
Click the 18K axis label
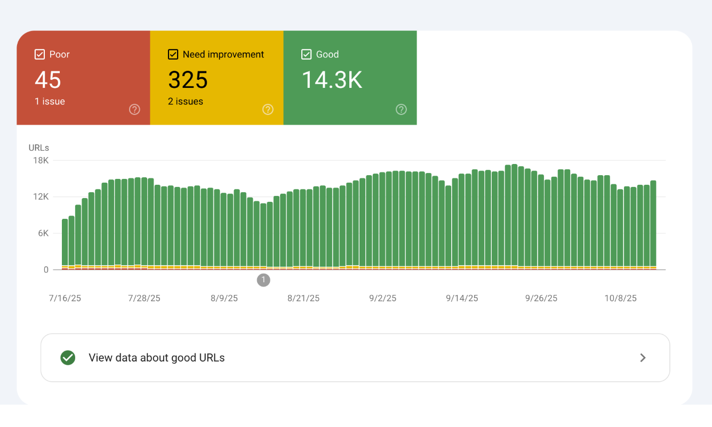[41, 160]
